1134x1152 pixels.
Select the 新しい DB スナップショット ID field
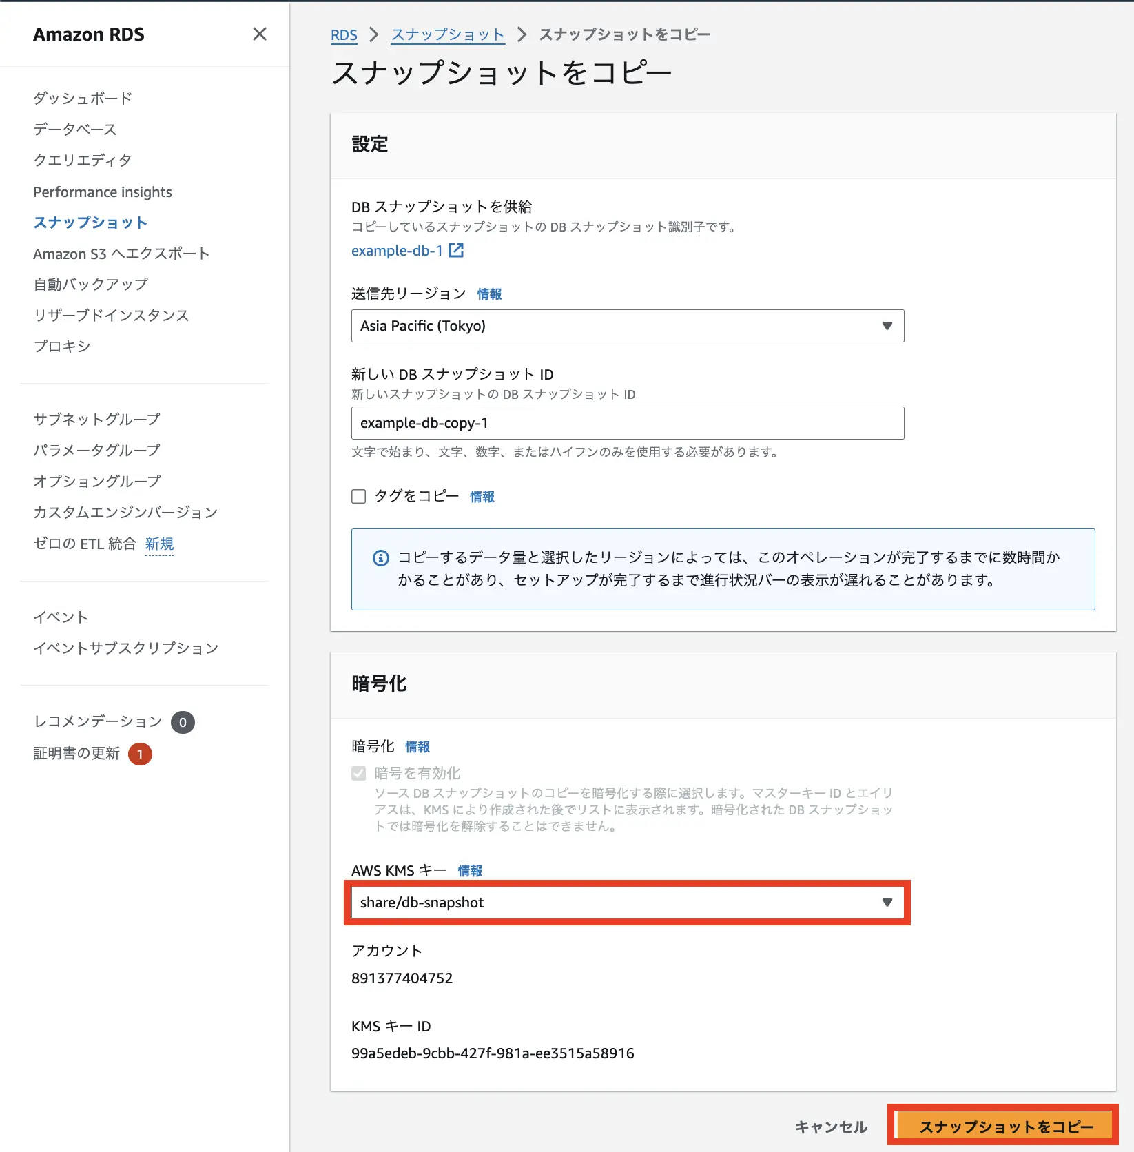pos(626,422)
